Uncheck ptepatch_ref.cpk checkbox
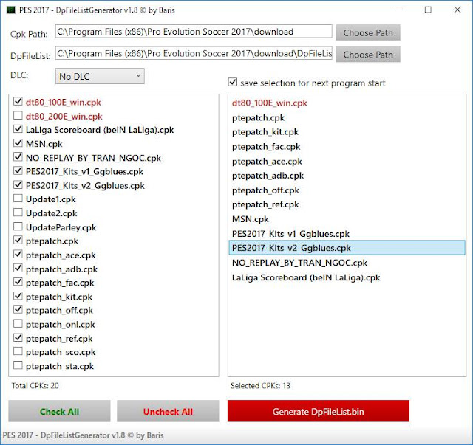Viewport: 473px width, 445px height. coord(18,338)
